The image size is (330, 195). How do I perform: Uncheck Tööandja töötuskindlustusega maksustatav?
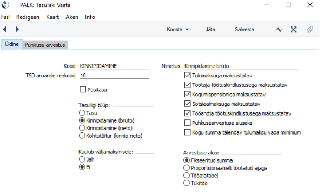pos(187,113)
